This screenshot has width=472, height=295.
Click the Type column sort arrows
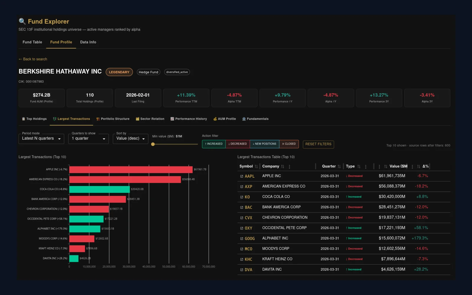click(x=359, y=166)
